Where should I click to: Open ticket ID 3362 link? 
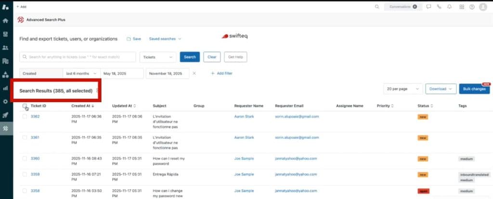35,117
